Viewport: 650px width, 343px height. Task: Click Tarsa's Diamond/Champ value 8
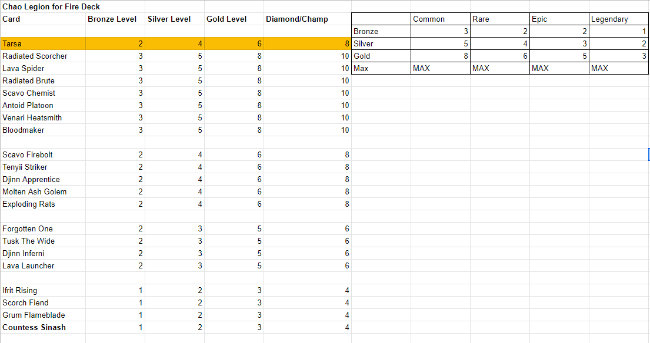[307, 44]
